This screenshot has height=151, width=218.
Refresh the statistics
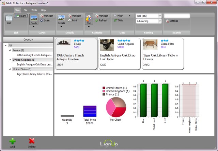click(101, 20)
